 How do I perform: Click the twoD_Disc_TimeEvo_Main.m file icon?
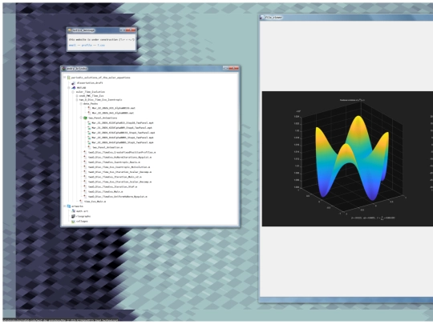[85, 191]
